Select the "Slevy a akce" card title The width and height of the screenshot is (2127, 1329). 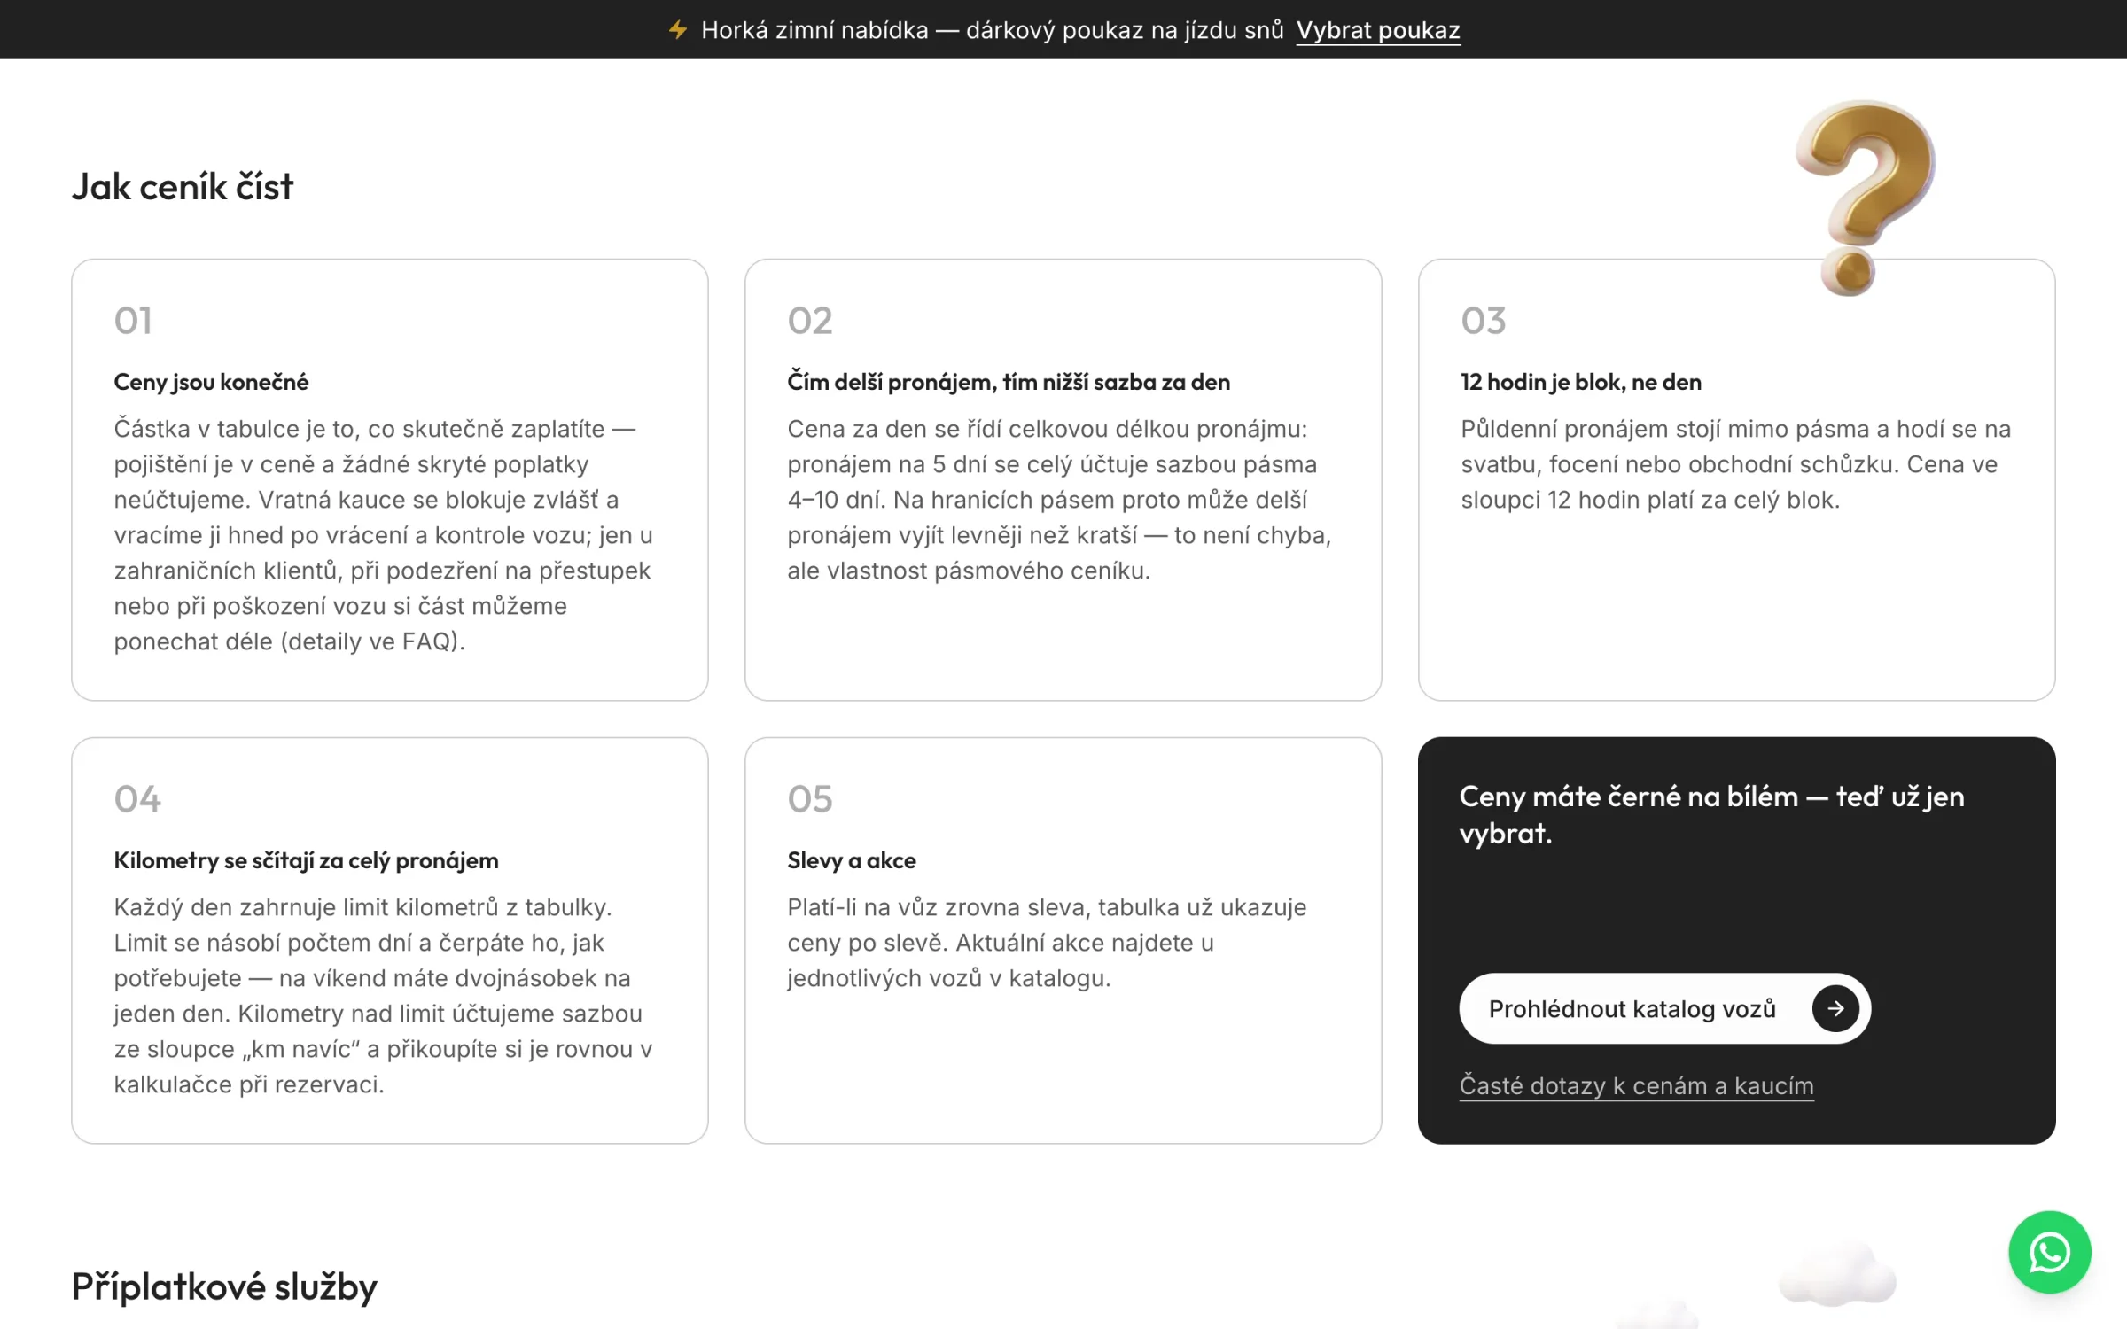pyautogui.click(x=851, y=860)
